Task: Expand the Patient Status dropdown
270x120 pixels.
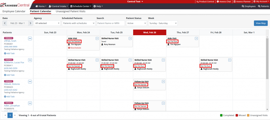Action: pyautogui.click(x=136, y=23)
